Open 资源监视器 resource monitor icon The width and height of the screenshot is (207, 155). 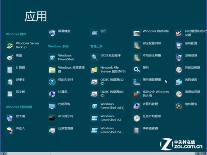(179, 94)
